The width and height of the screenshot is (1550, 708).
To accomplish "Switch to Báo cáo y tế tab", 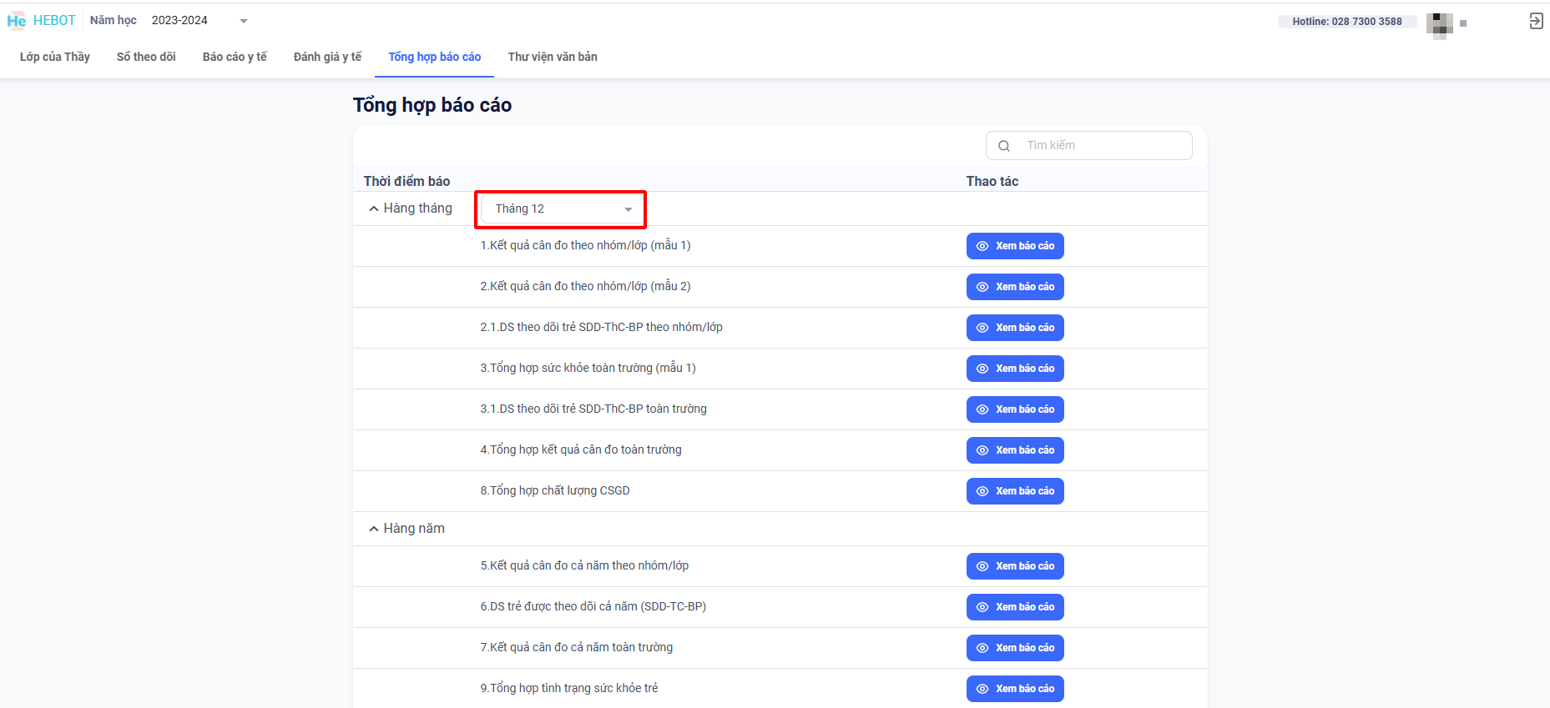I will pyautogui.click(x=235, y=57).
